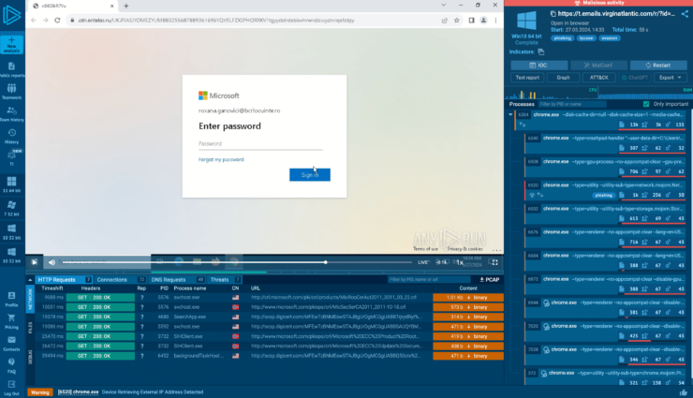
Task: Play the session recording
Action: pos(34,262)
